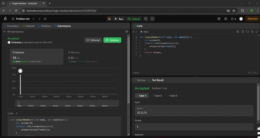
Task: Click line 1 of code editor
Action: (166, 37)
